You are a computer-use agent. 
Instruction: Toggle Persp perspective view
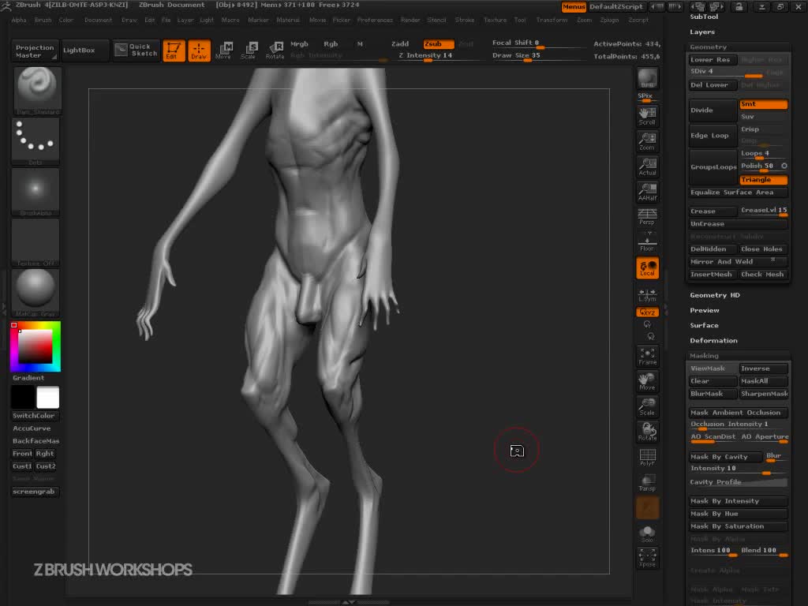click(647, 216)
